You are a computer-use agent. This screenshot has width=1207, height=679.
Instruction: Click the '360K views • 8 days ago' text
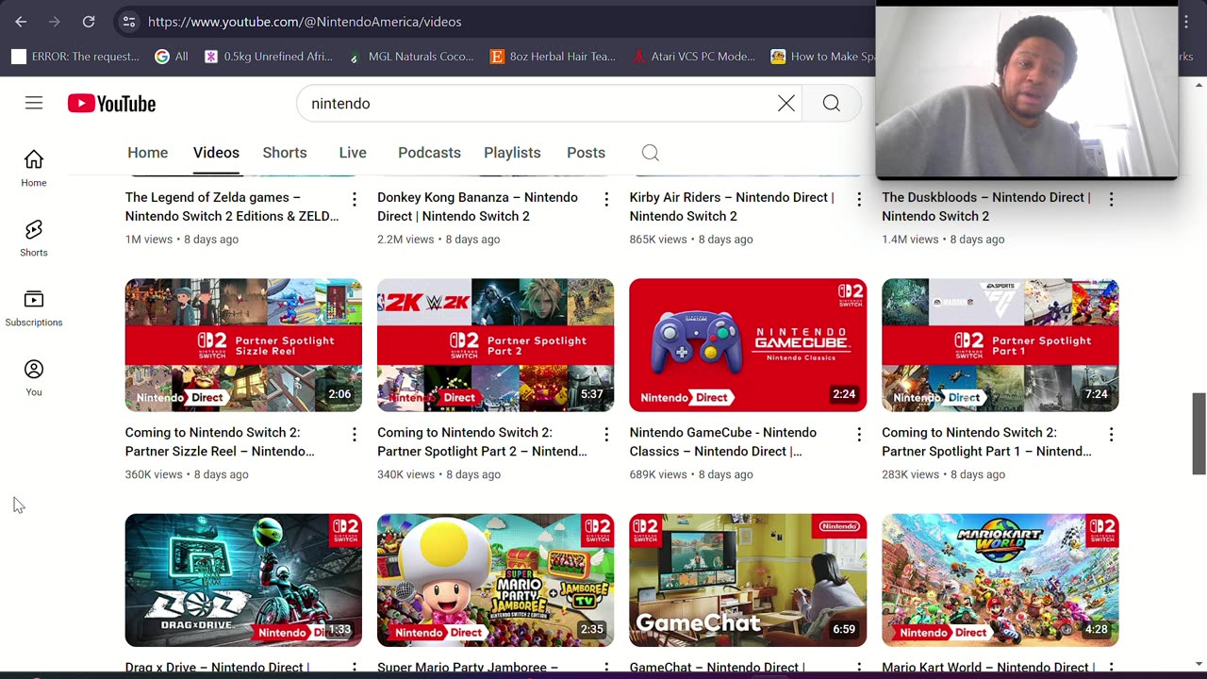pyautogui.click(x=187, y=474)
